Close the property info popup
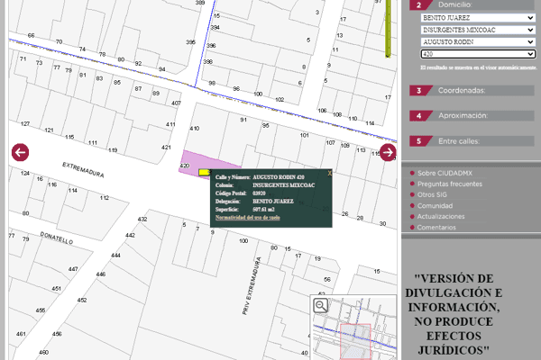 (329, 173)
